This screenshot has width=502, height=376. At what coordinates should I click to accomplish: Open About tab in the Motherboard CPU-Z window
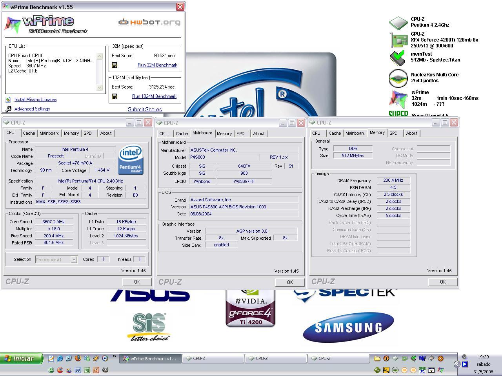[x=258, y=134]
